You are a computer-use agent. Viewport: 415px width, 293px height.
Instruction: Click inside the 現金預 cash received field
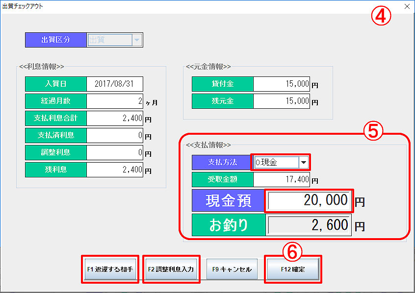coord(309,200)
